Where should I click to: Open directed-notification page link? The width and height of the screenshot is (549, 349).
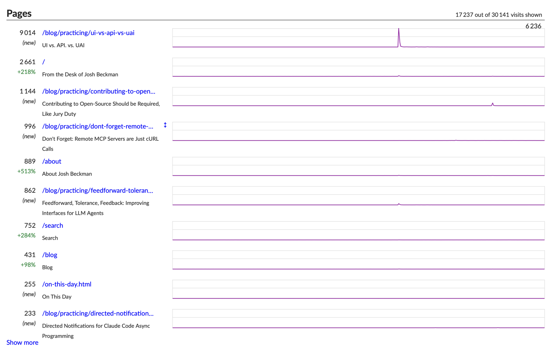tap(98, 313)
